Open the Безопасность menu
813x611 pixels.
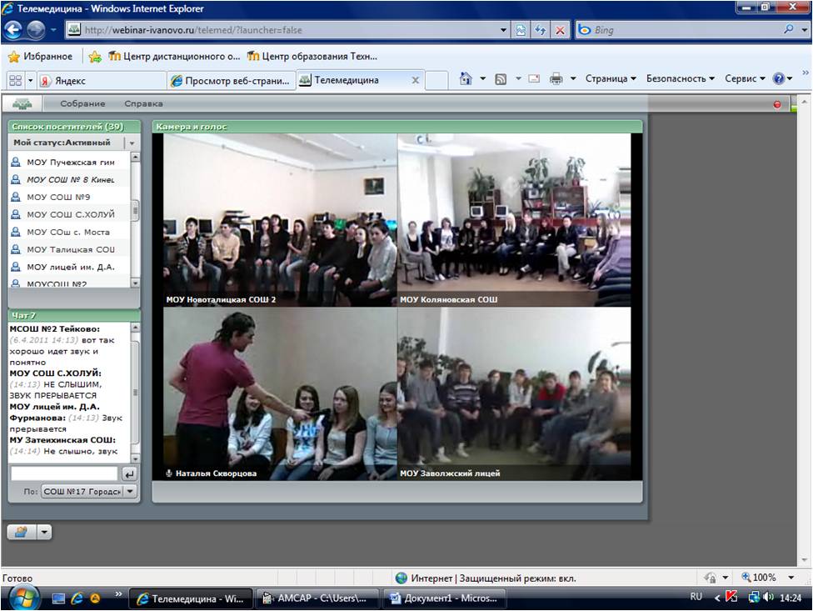tap(681, 78)
